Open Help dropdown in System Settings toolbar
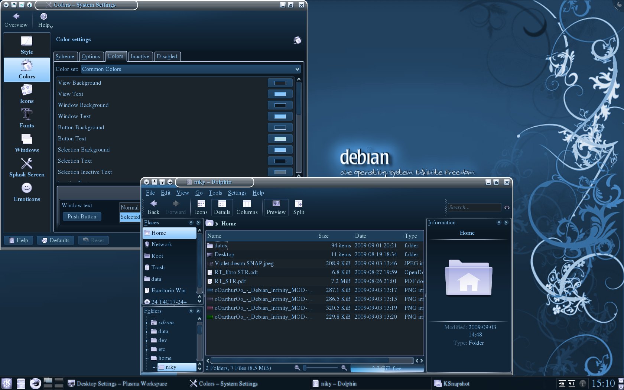 tap(45, 20)
